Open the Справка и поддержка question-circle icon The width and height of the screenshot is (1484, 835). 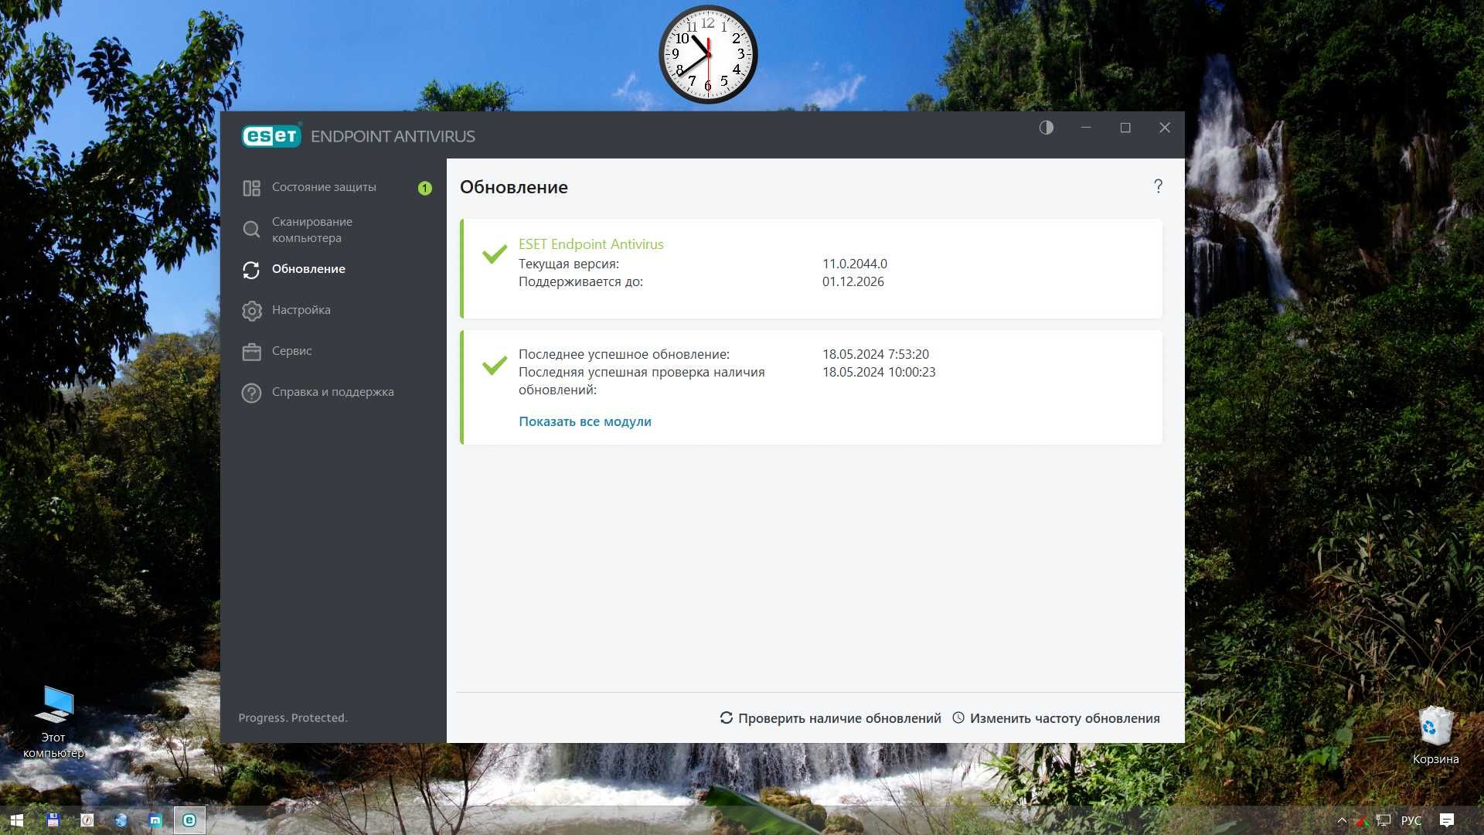point(251,393)
